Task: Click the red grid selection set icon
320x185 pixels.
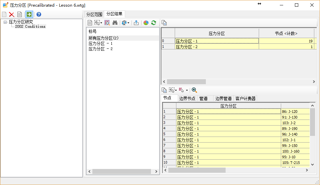Action: [x=181, y=90]
